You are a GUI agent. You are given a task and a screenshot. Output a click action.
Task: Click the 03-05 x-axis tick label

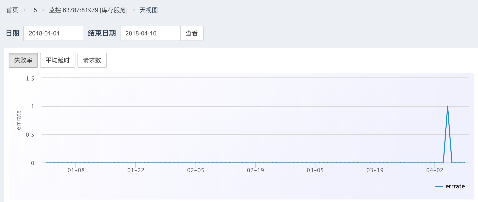315,170
